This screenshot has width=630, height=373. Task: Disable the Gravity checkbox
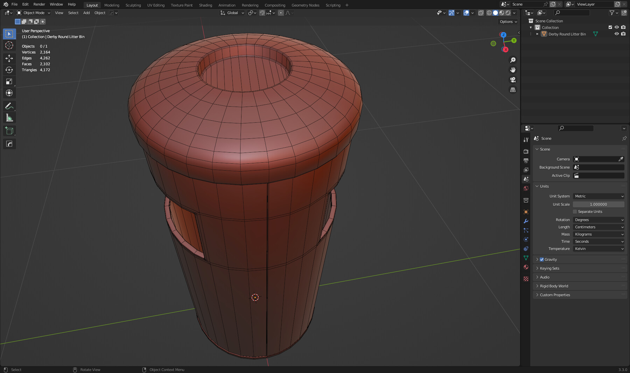click(x=541, y=259)
